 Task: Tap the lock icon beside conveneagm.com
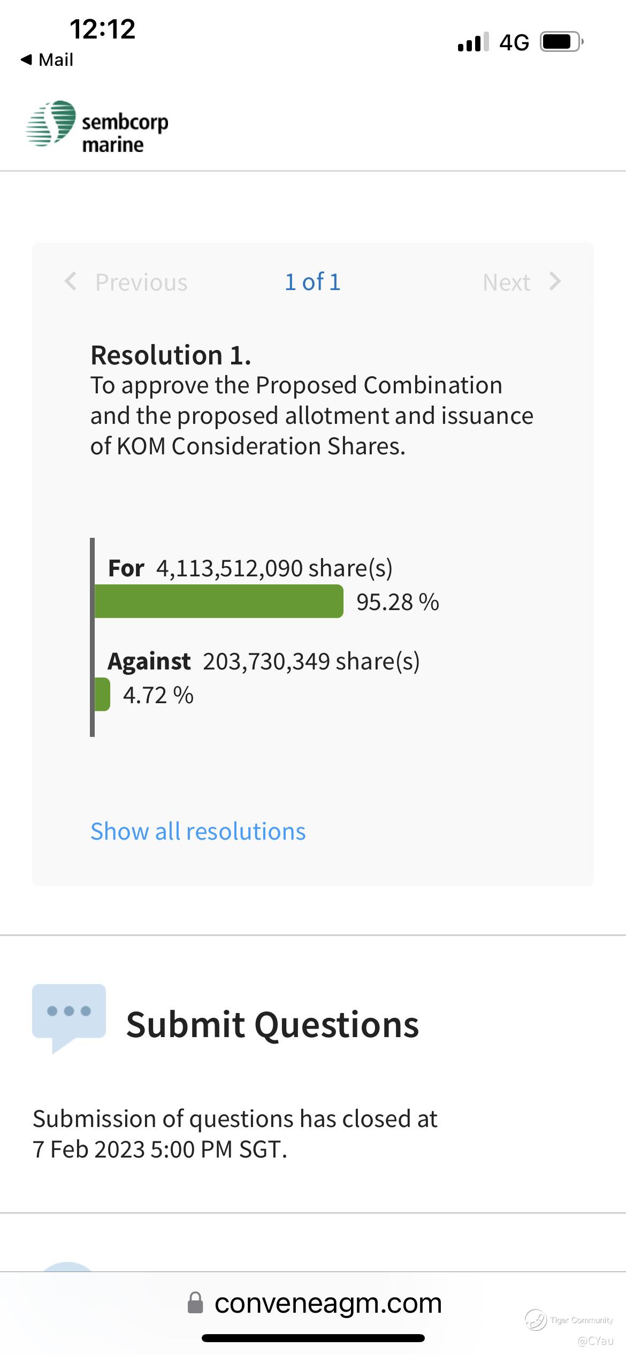click(195, 1303)
